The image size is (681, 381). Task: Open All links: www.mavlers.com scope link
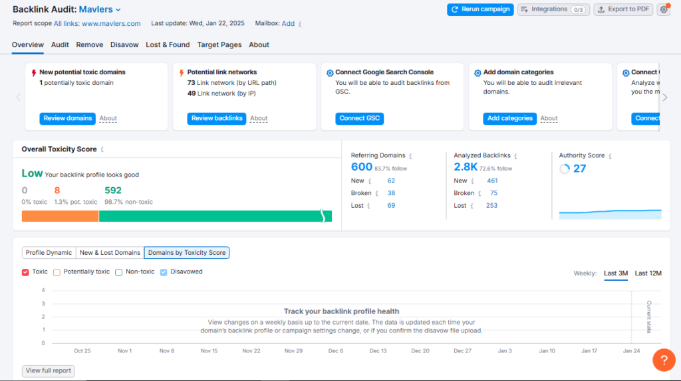pyautogui.click(x=97, y=23)
